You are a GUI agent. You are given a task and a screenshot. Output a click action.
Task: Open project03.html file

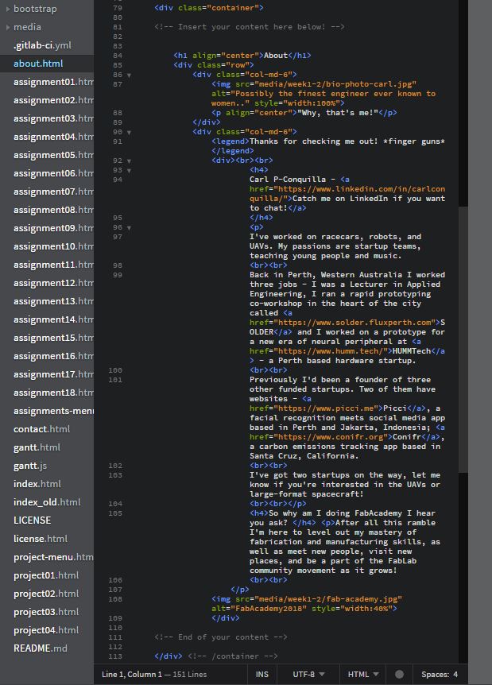click(x=46, y=613)
